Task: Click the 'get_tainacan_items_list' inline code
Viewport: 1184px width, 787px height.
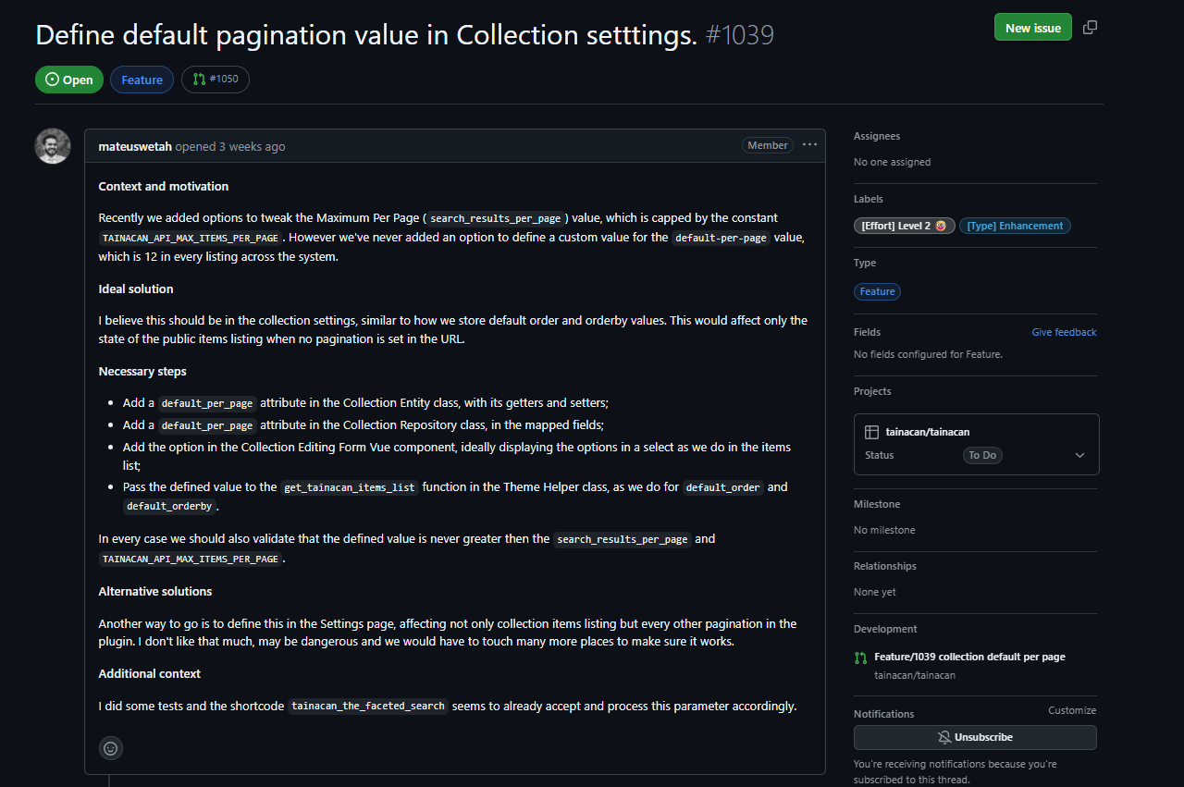Action: (x=350, y=487)
